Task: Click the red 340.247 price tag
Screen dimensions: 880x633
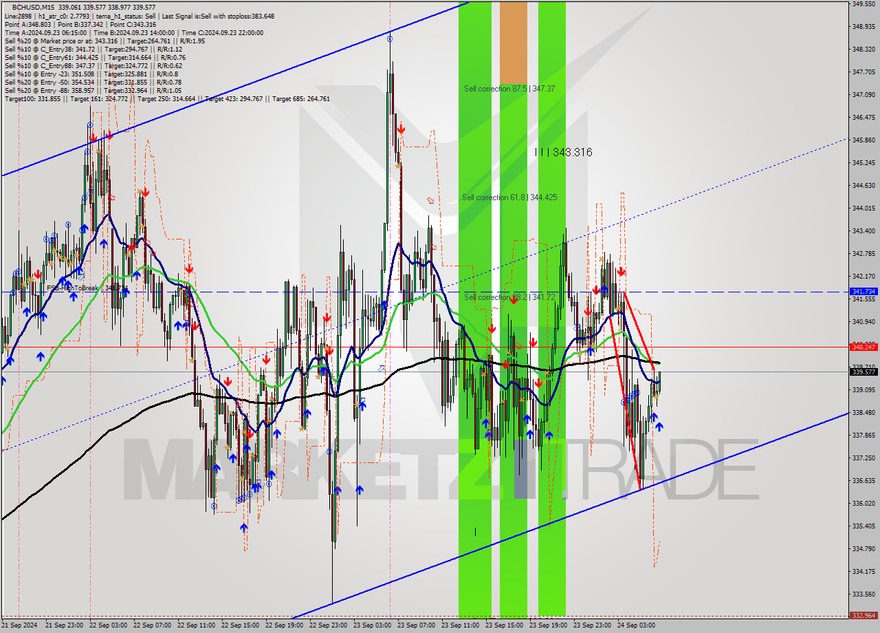Action: pos(864,347)
